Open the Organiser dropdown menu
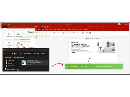Viewport: 130px width, 97px height. click(x=8, y=57)
